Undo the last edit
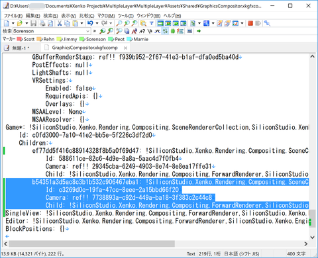Image resolution: width=318 pixels, height=258 pixels. click(x=90, y=23)
